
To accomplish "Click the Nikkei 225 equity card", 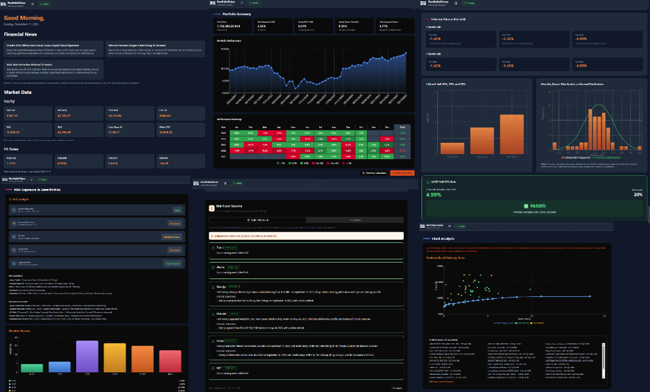I will (x=181, y=129).
